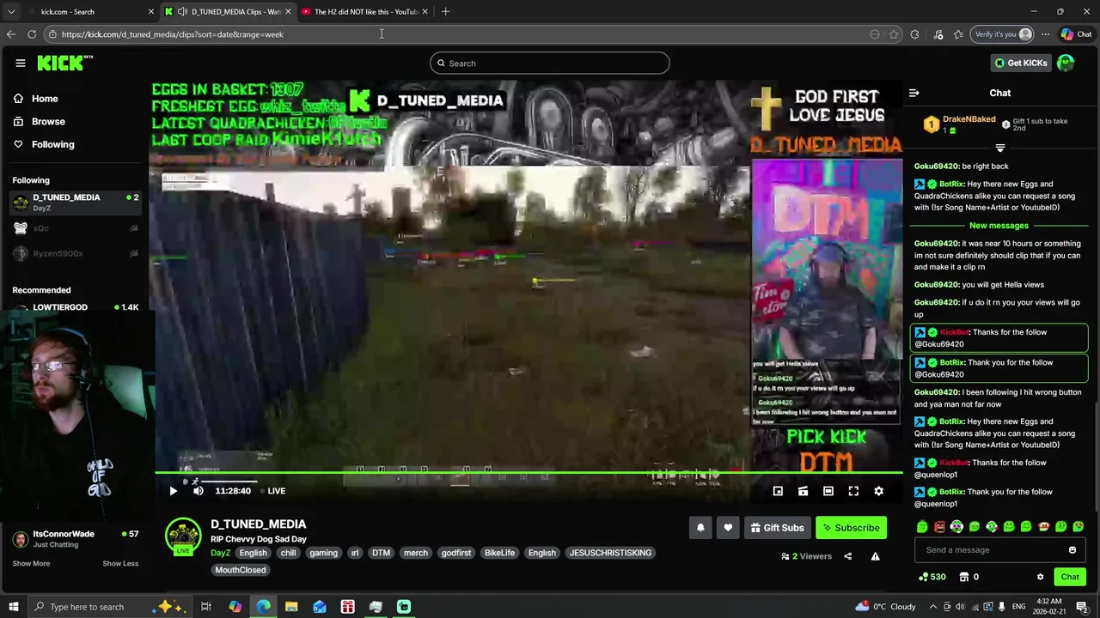Switch to kick.com - Search tab
Viewport: 1100px width, 618px height.
[x=89, y=12]
